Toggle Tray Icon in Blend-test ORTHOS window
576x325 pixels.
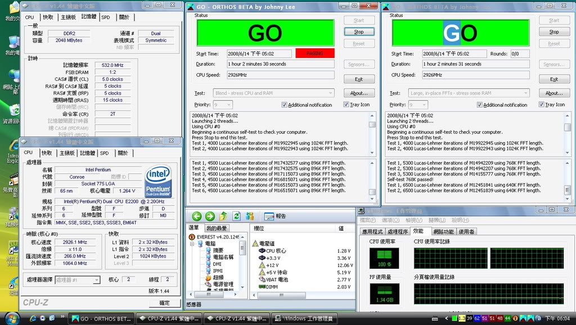[x=346, y=104]
